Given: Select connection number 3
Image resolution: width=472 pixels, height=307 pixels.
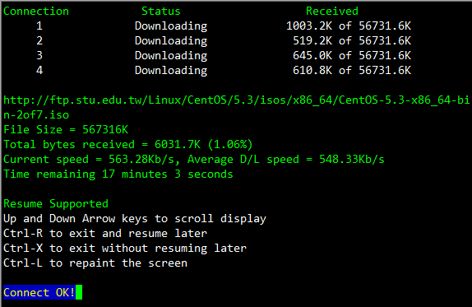Looking at the screenshot, I should click(x=39, y=55).
